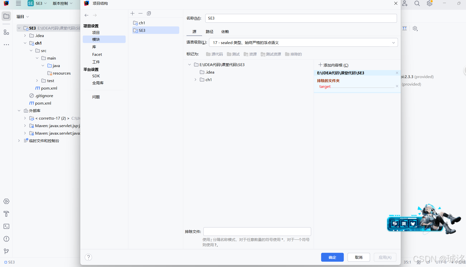466x267 pixels.
Task: Open the Problems tool window icon
Action: (x=6, y=239)
